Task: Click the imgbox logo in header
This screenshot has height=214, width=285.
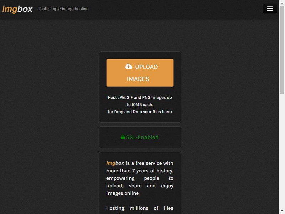Action: pos(17,9)
